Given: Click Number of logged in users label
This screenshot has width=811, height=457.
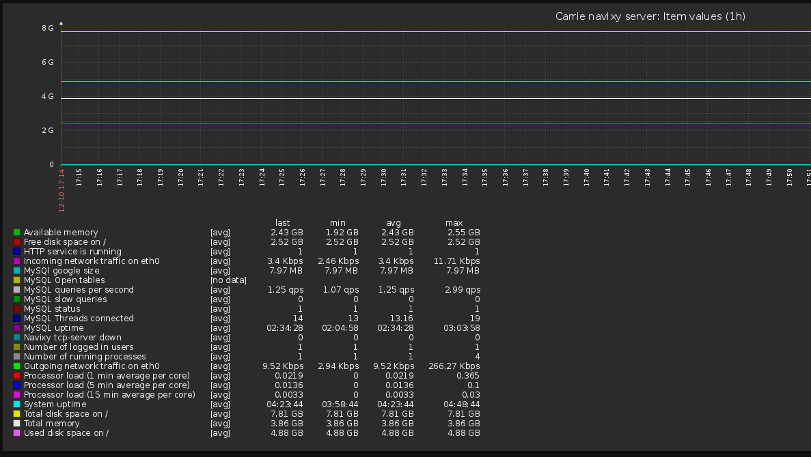Looking at the screenshot, I should [x=79, y=347].
